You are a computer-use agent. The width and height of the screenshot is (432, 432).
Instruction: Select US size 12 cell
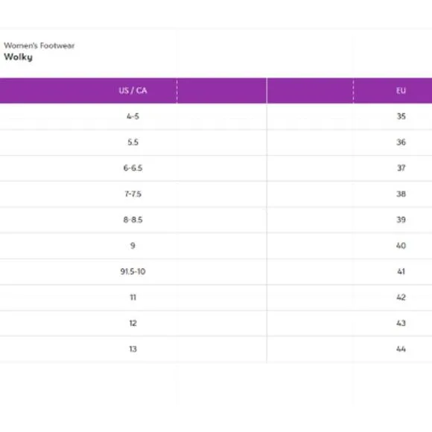133,323
